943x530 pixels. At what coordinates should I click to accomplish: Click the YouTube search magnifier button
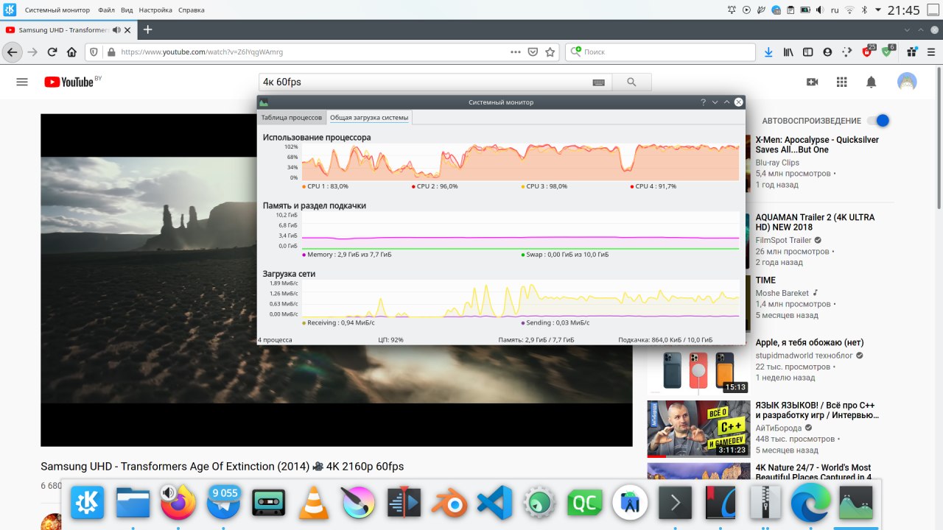631,82
